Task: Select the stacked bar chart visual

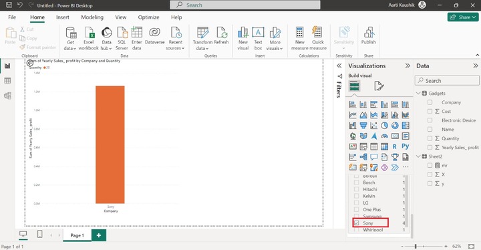Action: tap(353, 105)
